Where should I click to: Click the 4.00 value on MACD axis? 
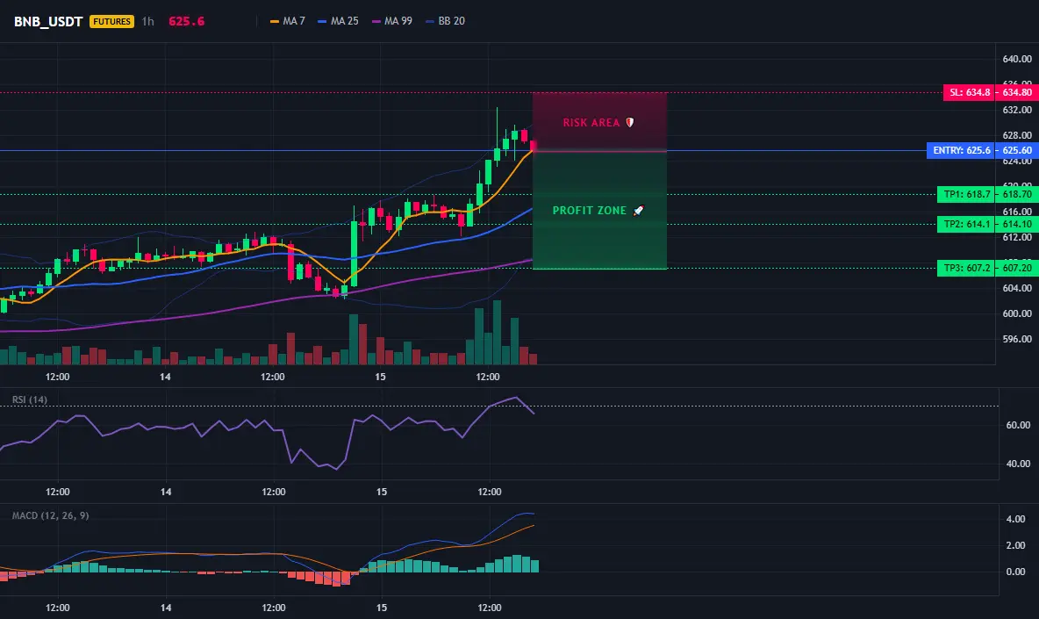[x=1016, y=519]
